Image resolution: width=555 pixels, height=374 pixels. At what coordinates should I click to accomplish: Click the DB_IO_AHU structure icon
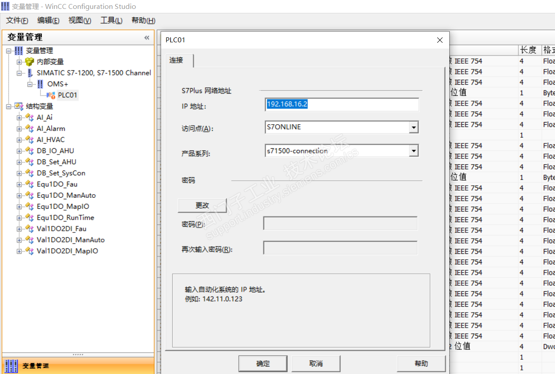click(30, 151)
